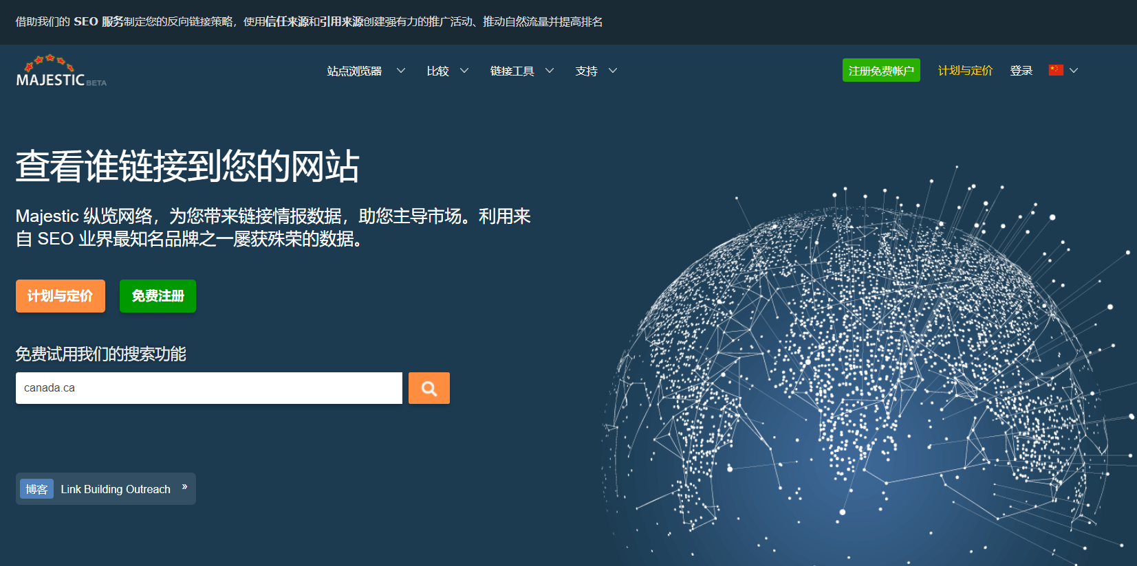Open 计划与定价 link in top navigation

tap(966, 71)
